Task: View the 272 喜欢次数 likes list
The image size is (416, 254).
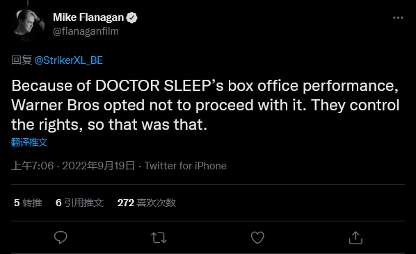Action: [147, 203]
